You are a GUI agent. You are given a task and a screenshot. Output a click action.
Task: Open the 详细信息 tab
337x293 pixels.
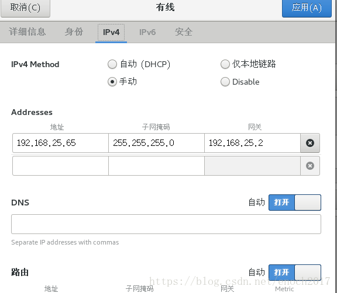27,32
